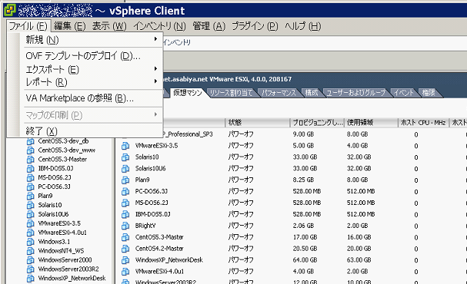Click VM icon beside IBM-DOS5.0J in tree
The image size is (467, 284).
tap(30, 169)
